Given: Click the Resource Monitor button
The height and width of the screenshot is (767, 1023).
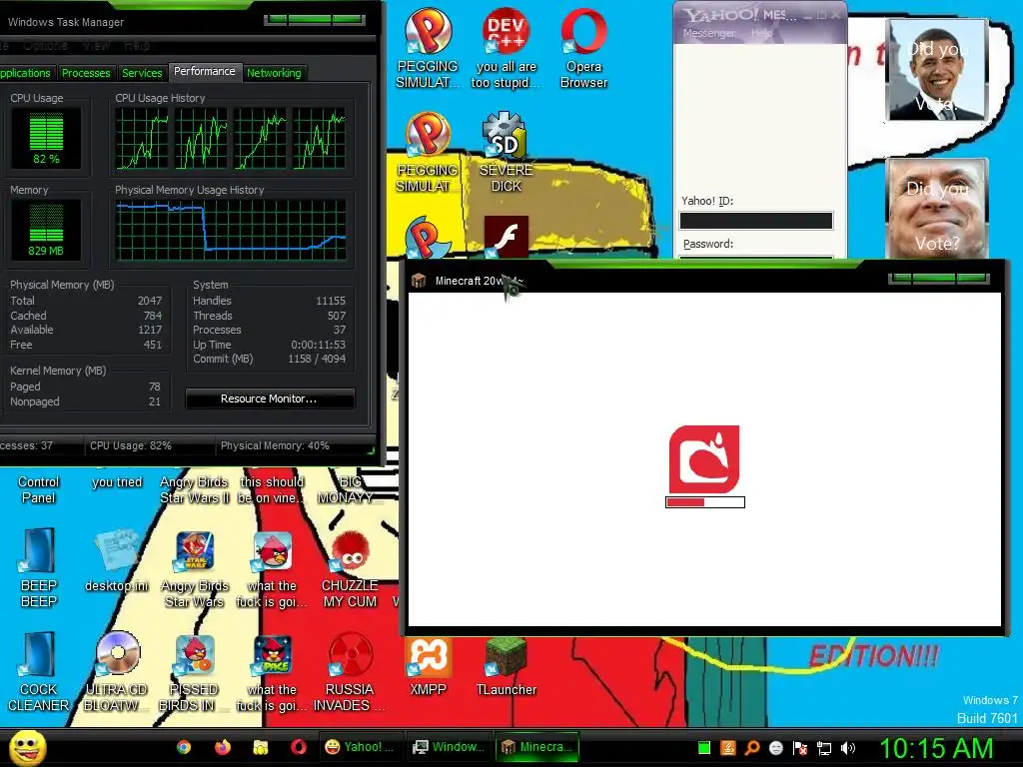Looking at the screenshot, I should pyautogui.click(x=270, y=398).
